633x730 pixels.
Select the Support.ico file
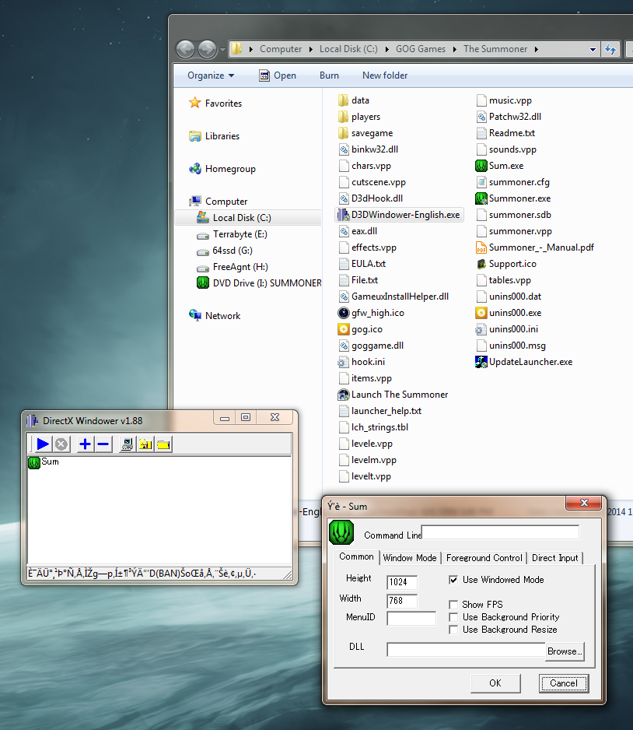(506, 264)
